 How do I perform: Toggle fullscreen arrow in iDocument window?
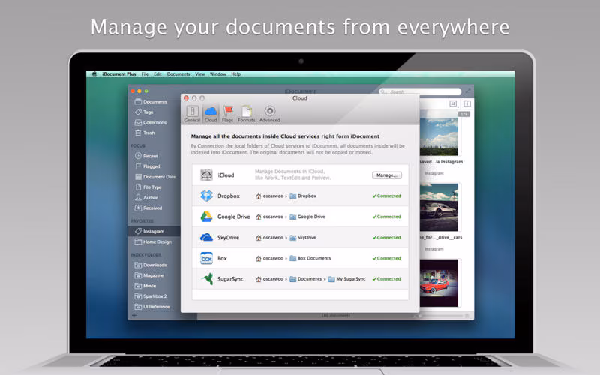(x=468, y=91)
